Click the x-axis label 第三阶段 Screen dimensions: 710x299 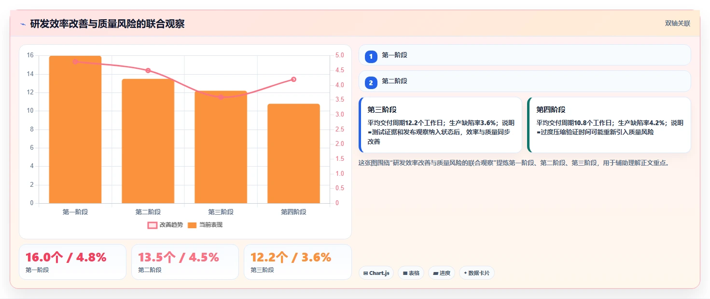point(221,212)
